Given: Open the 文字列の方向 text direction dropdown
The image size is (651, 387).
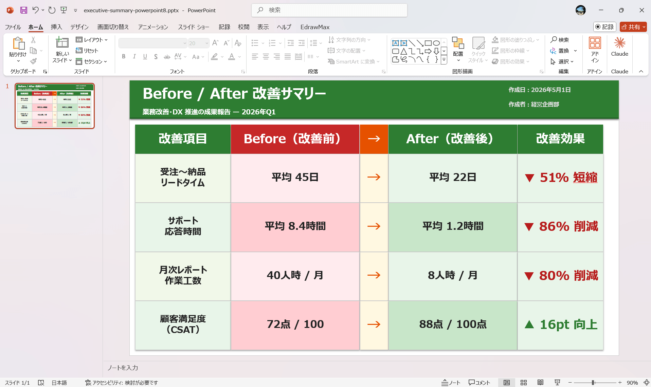Looking at the screenshot, I should pyautogui.click(x=349, y=40).
